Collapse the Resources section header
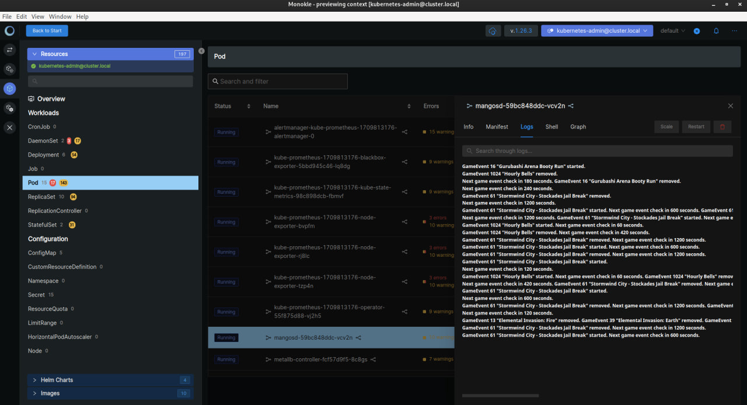 point(110,54)
